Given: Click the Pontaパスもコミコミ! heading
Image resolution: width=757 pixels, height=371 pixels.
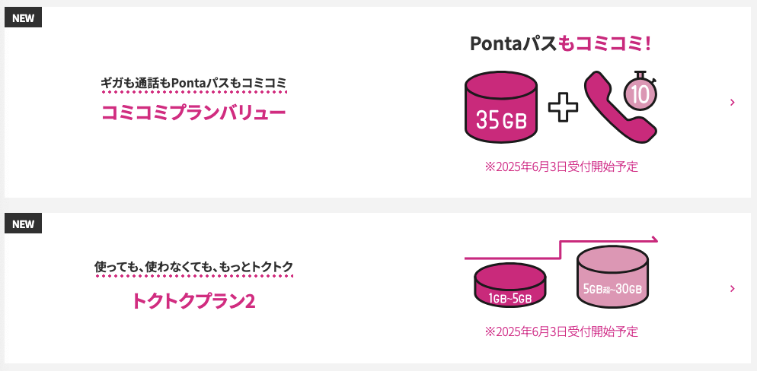Looking at the screenshot, I should tap(561, 44).
